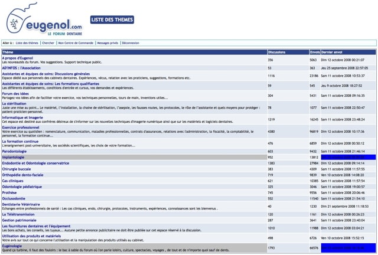Log out via the Déconnexion link
The width and height of the screenshot is (378, 255).
pos(131,43)
